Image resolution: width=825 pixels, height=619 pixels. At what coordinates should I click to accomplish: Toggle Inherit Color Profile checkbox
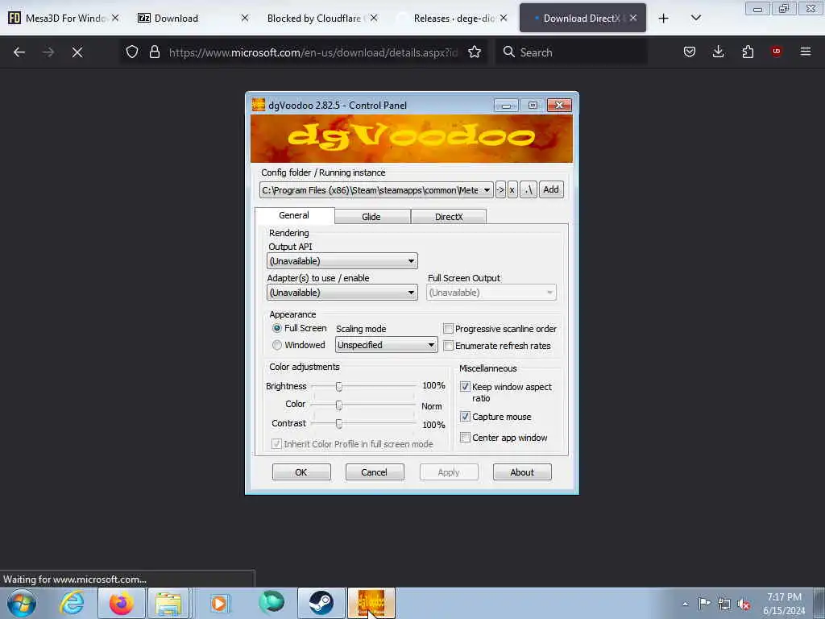pyautogui.click(x=276, y=444)
